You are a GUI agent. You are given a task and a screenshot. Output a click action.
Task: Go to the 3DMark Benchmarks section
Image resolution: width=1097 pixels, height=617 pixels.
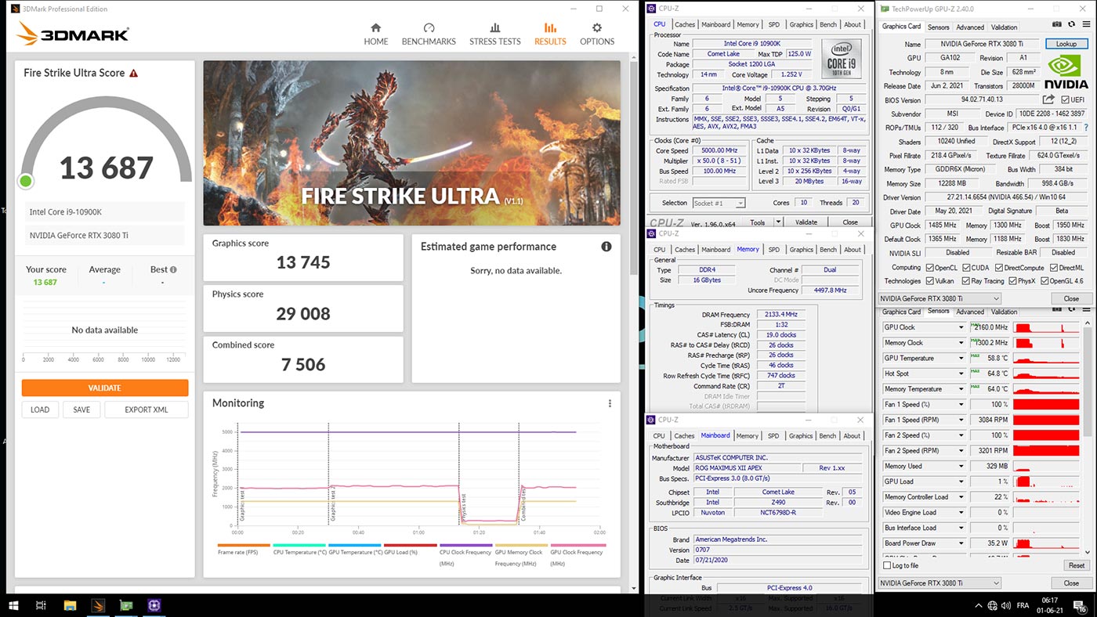click(429, 34)
